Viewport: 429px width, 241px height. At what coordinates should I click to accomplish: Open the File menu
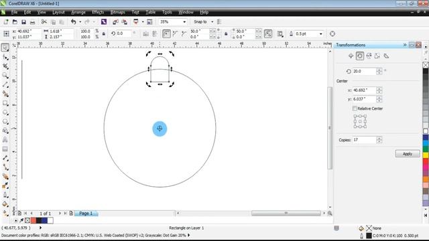pyautogui.click(x=14, y=12)
